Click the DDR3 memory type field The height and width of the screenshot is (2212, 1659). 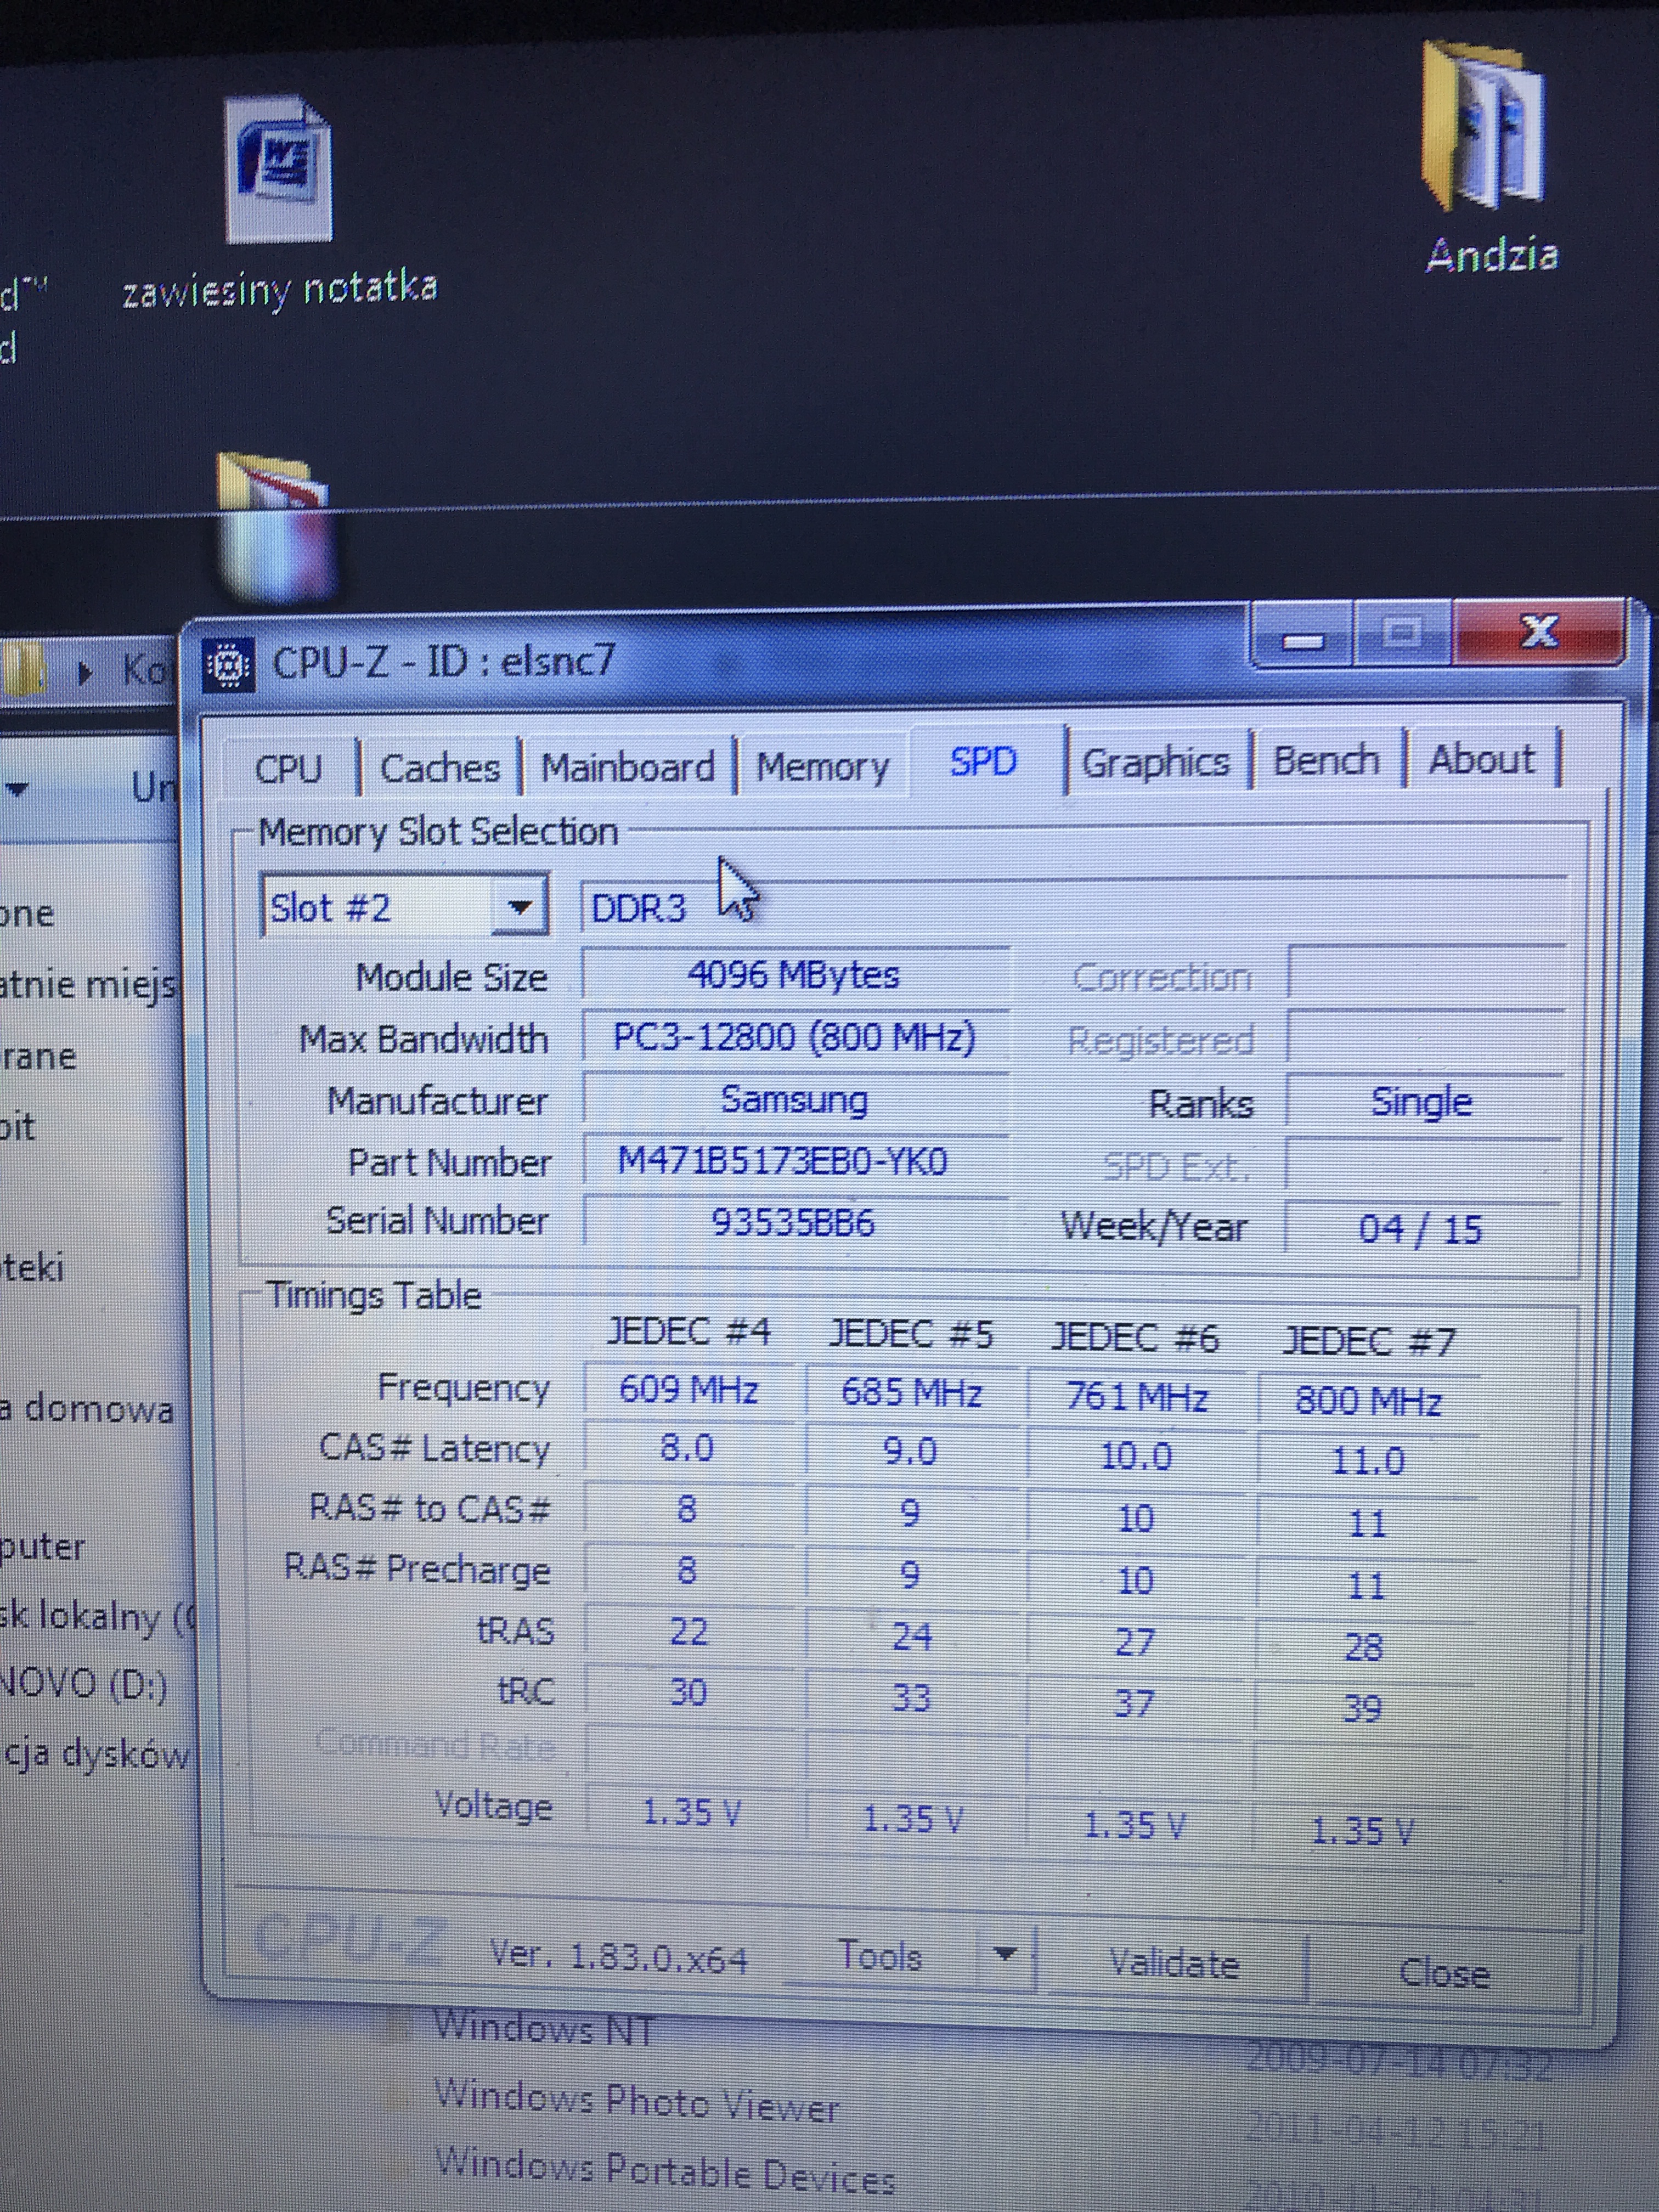1072,907
